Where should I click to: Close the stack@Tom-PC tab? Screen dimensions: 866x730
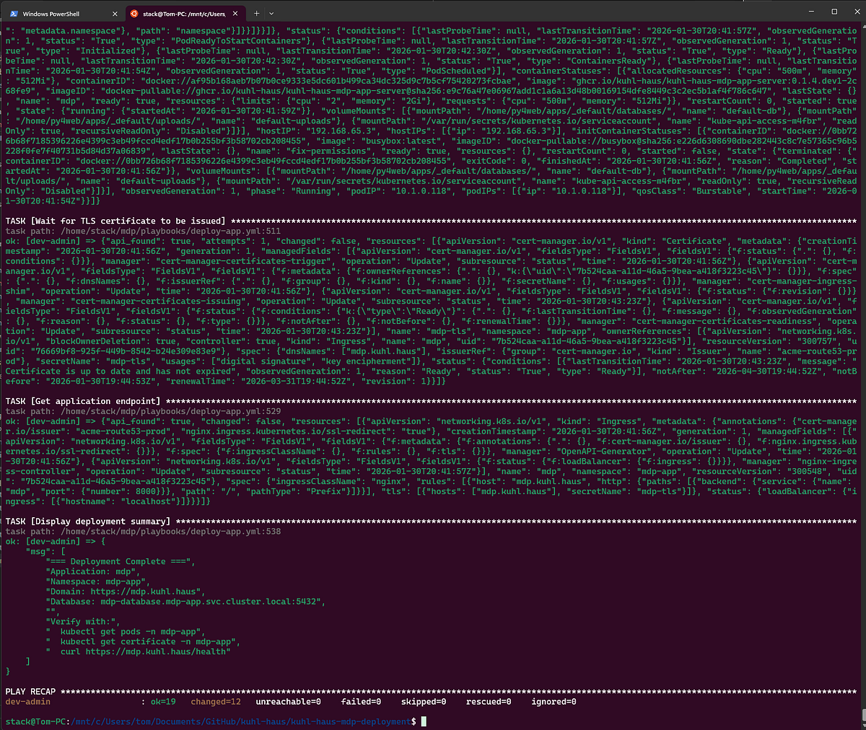(237, 14)
